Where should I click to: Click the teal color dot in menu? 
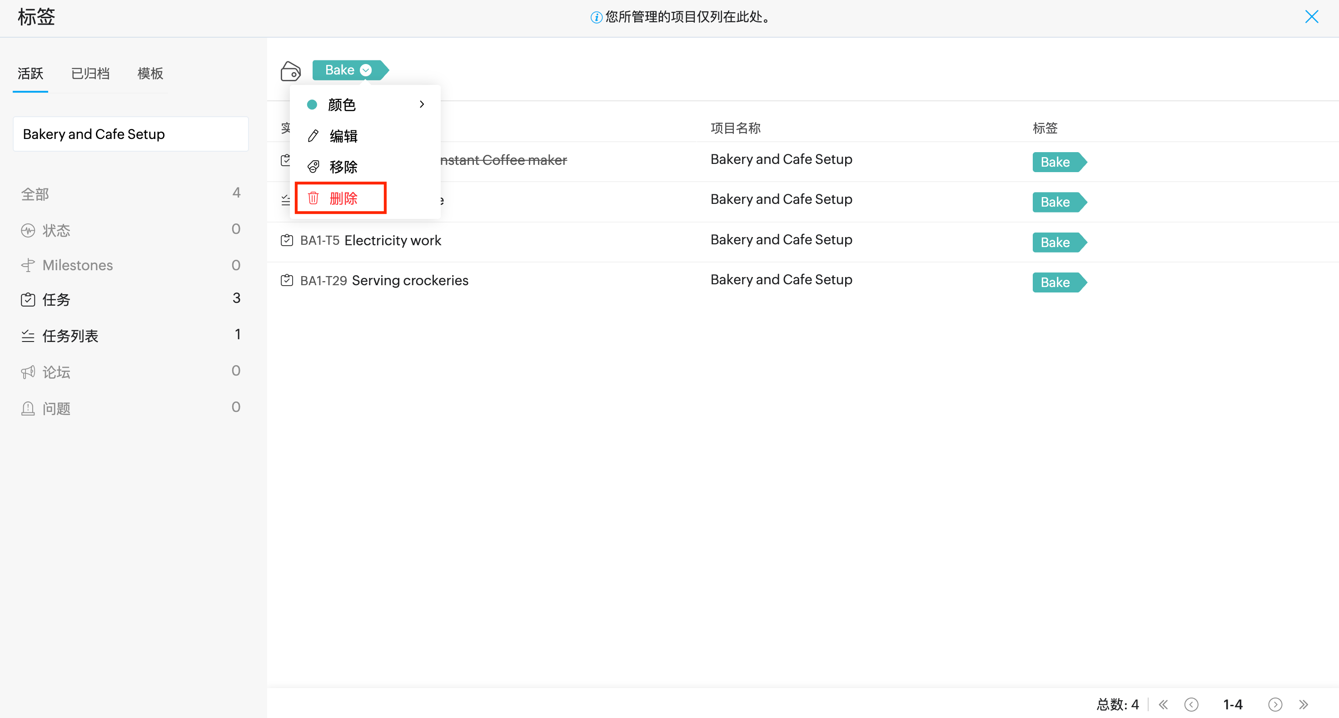click(312, 104)
